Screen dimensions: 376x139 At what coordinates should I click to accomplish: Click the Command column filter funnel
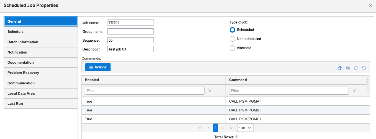point(354,90)
